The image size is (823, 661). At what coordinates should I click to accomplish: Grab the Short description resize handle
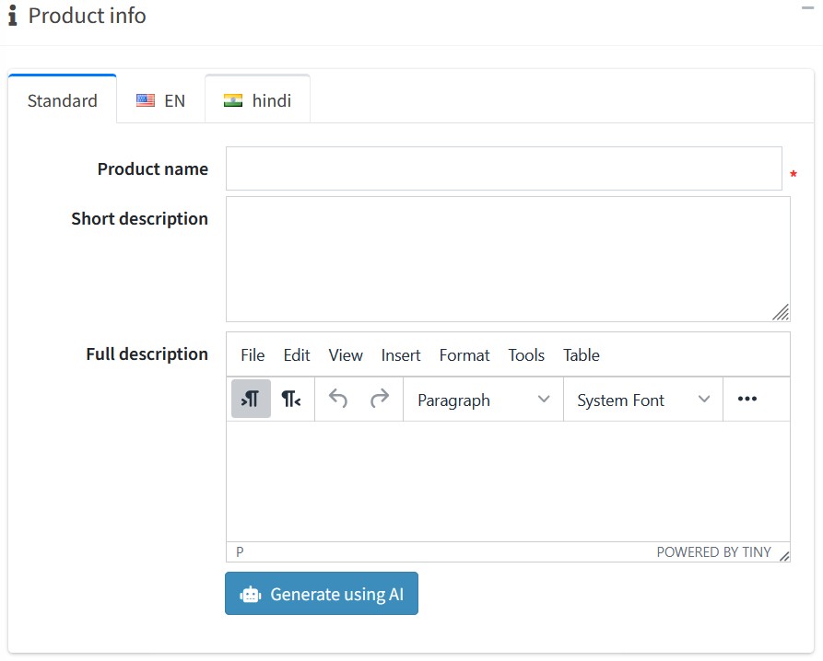pos(781,312)
